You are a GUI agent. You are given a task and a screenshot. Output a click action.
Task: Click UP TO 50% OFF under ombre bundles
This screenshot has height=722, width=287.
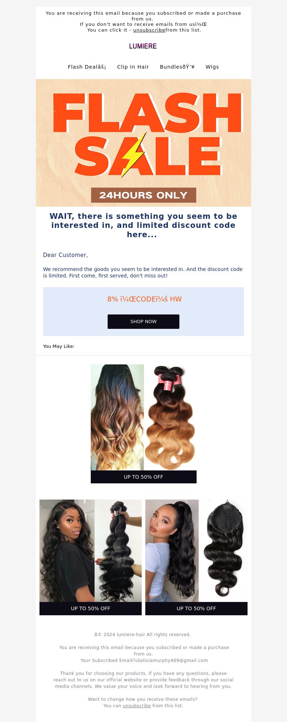143,477
